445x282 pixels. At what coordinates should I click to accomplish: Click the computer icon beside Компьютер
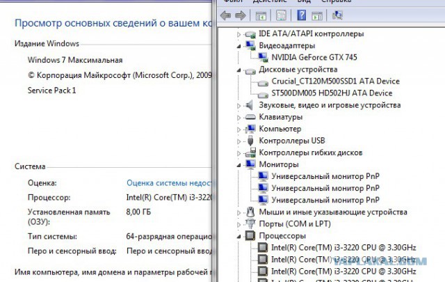pyautogui.click(x=250, y=129)
